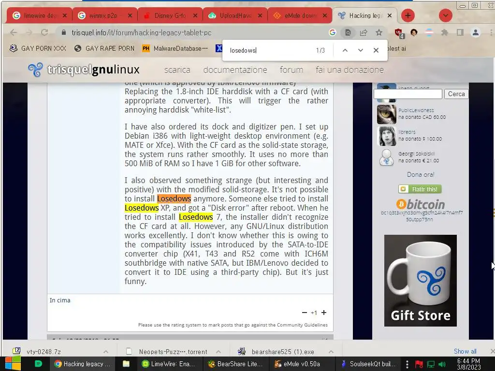Open the MalwareDatabase bookmark
Viewport: 495px width, 371px height.
pos(175,49)
